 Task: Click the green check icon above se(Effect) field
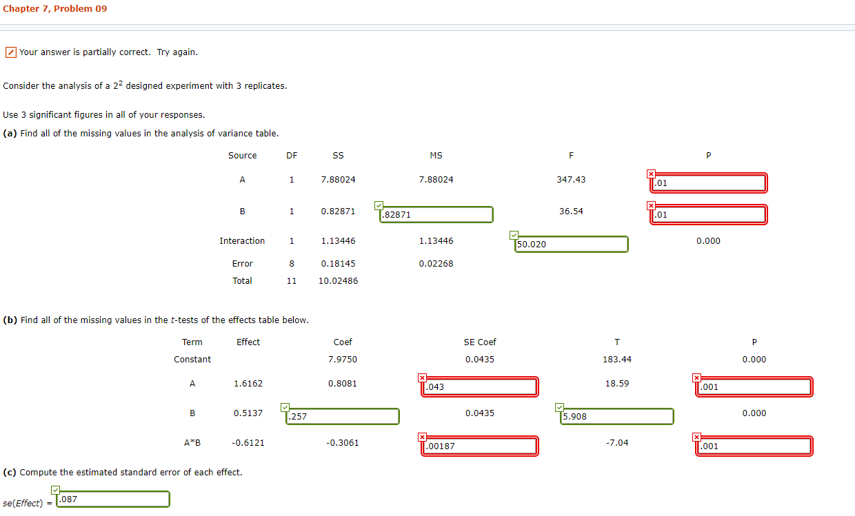56,490
